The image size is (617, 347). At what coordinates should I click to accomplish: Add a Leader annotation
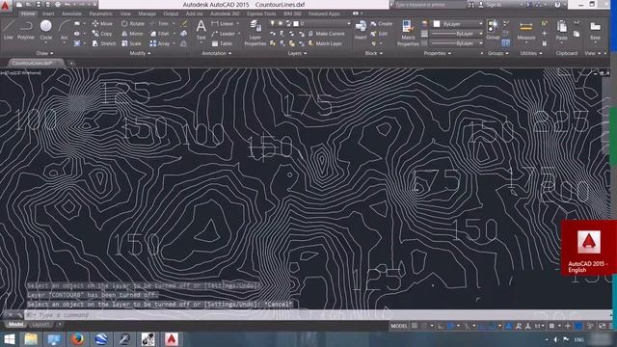224,34
